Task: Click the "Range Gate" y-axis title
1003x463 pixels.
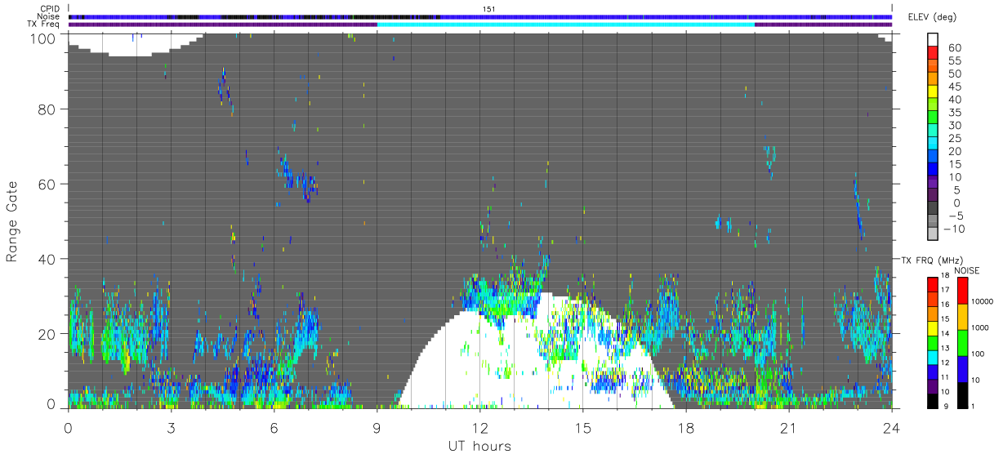Action: click(12, 223)
